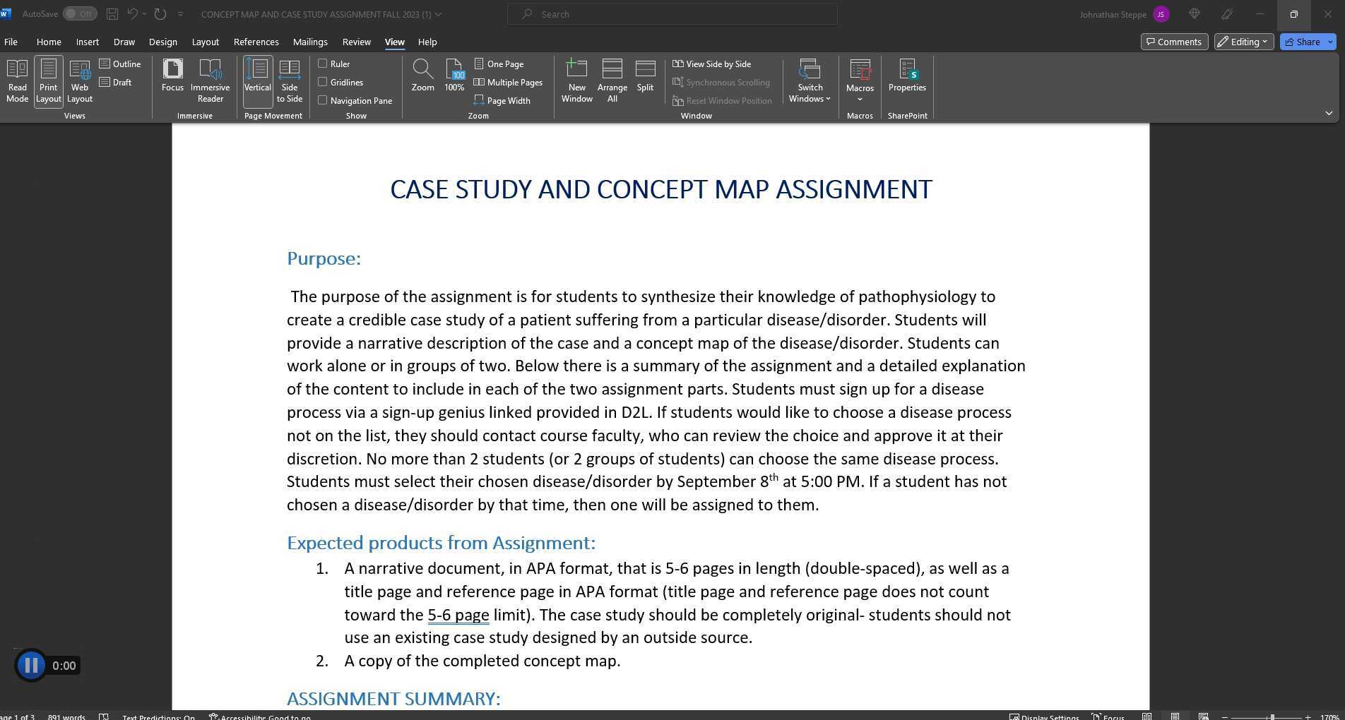
Task: Switch to Web Layout view
Action: point(79,80)
